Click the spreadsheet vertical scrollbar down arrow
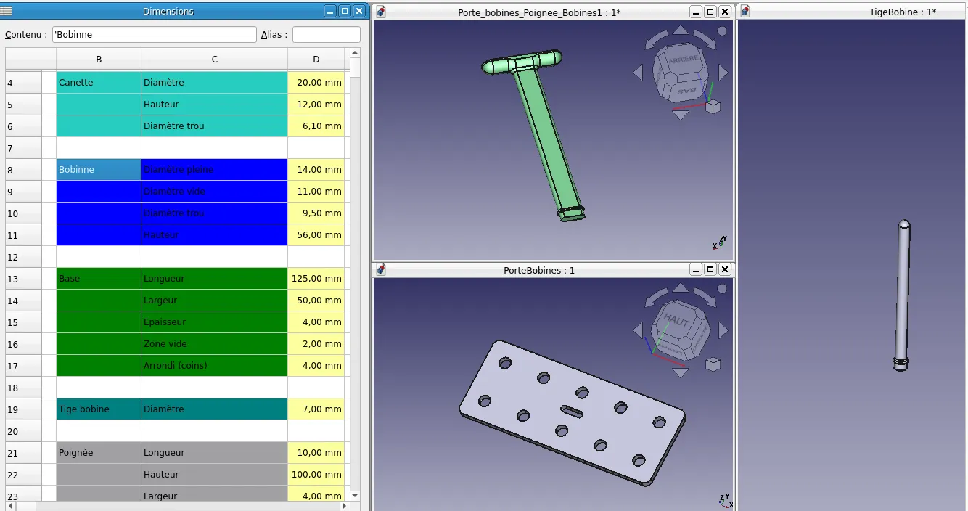 coord(355,495)
